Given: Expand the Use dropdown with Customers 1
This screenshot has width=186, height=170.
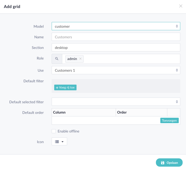Looking at the screenshot, I should tap(116, 70).
